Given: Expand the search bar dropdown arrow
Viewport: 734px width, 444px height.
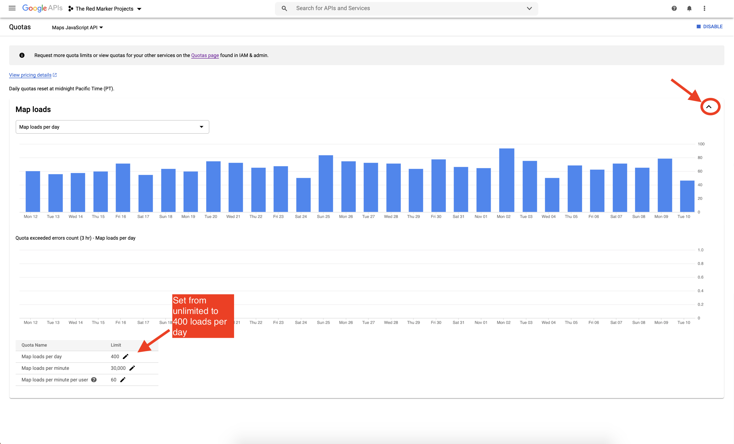Looking at the screenshot, I should pos(529,8).
